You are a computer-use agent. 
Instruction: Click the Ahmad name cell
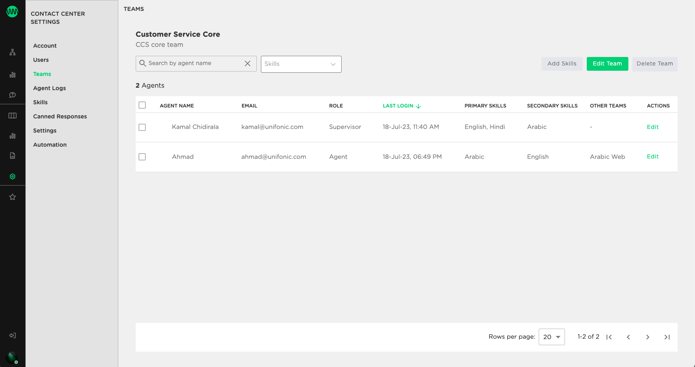[183, 157]
